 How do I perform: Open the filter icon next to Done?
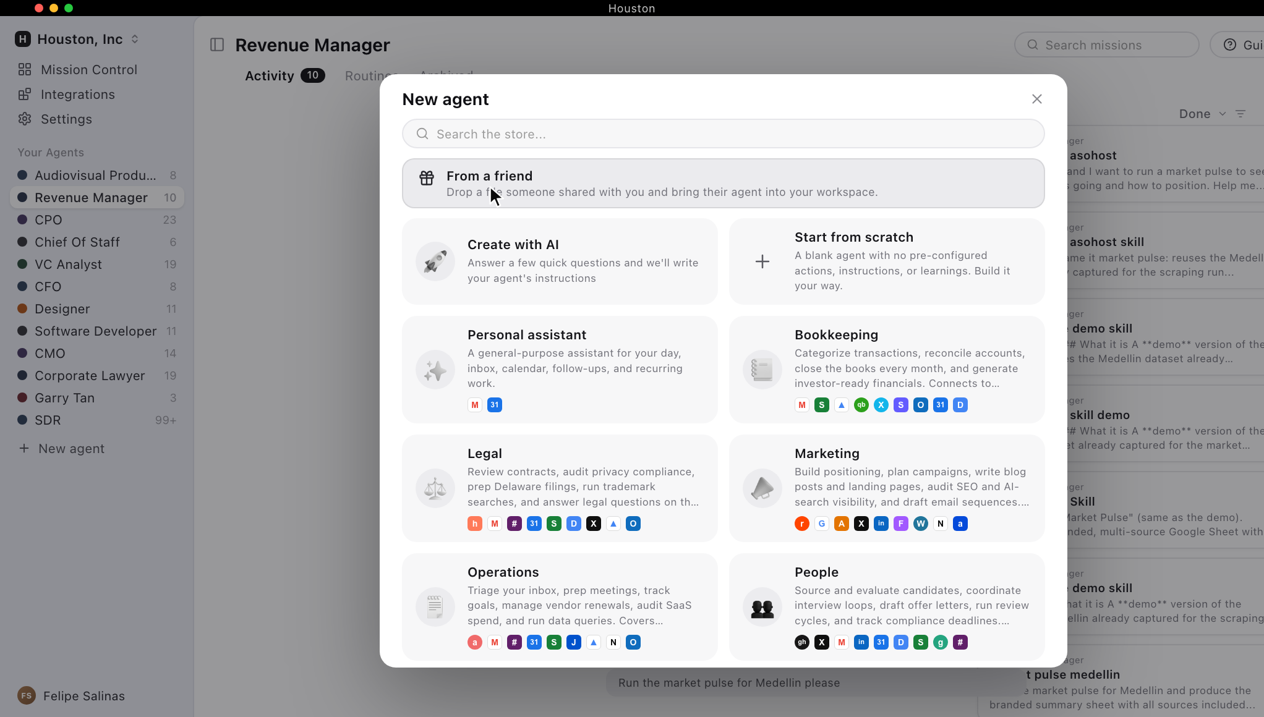coord(1241,114)
